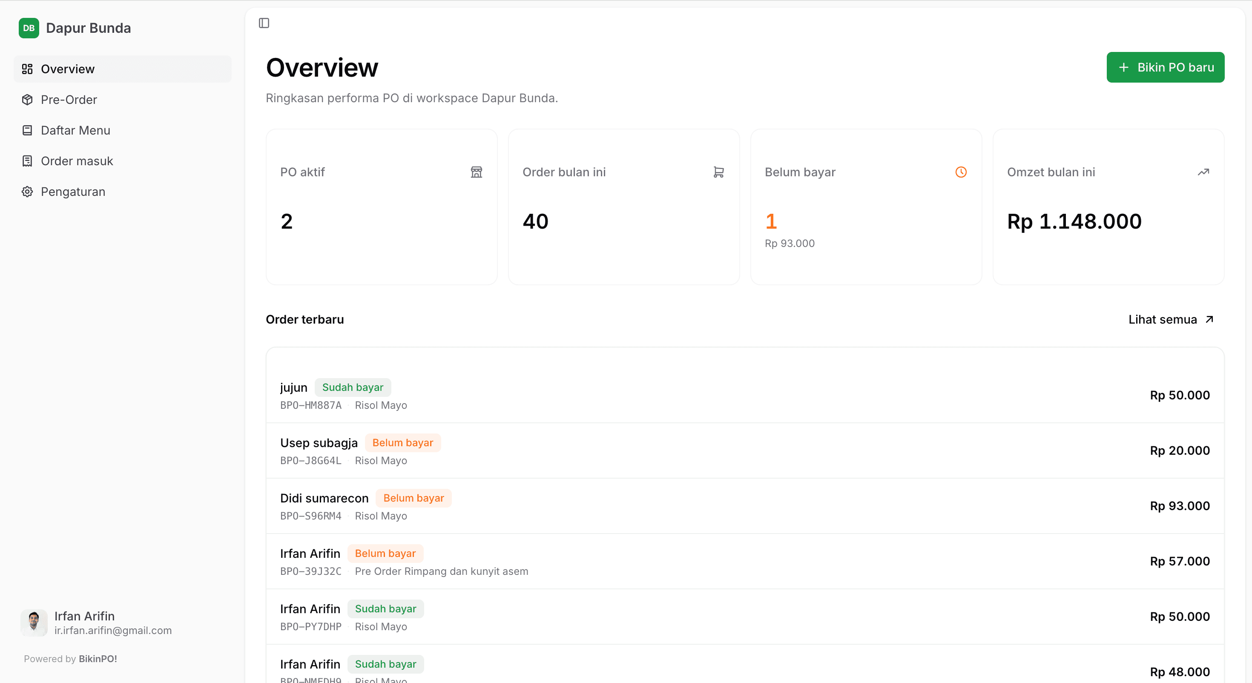Select the Usep subagja order name

point(319,443)
